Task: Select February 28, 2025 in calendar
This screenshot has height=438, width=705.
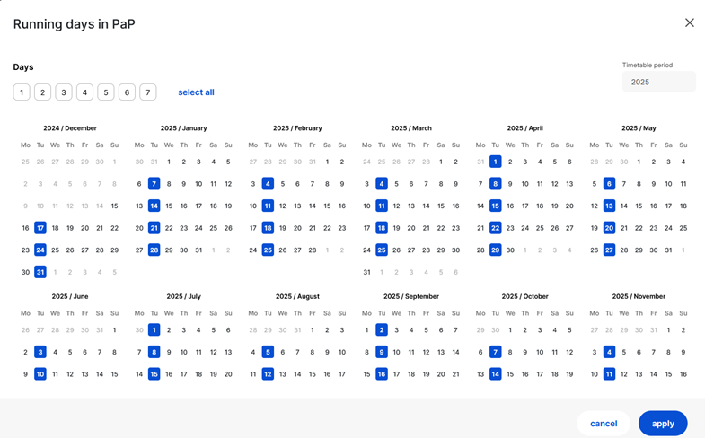Action: 312,250
